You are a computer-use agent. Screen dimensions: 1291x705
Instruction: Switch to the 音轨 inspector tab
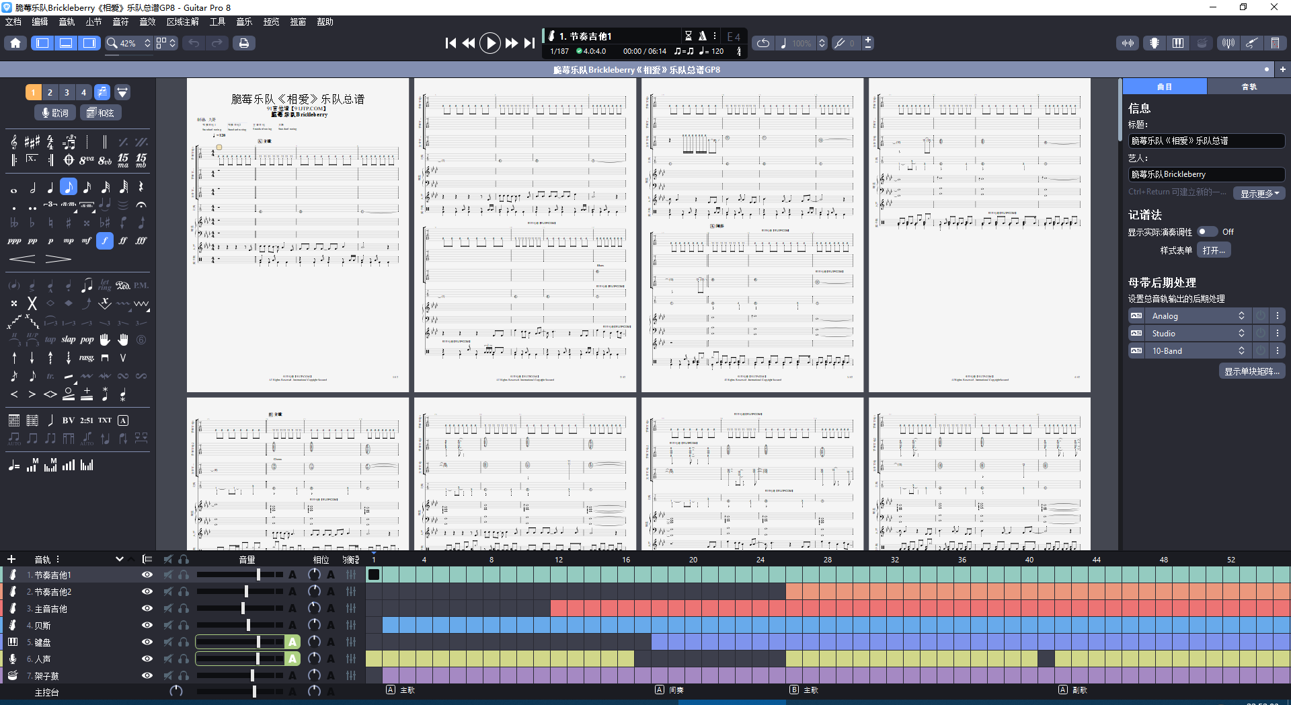[1249, 87]
